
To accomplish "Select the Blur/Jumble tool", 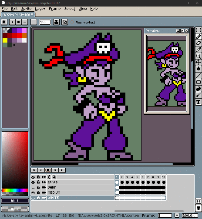I will coord(199,95).
